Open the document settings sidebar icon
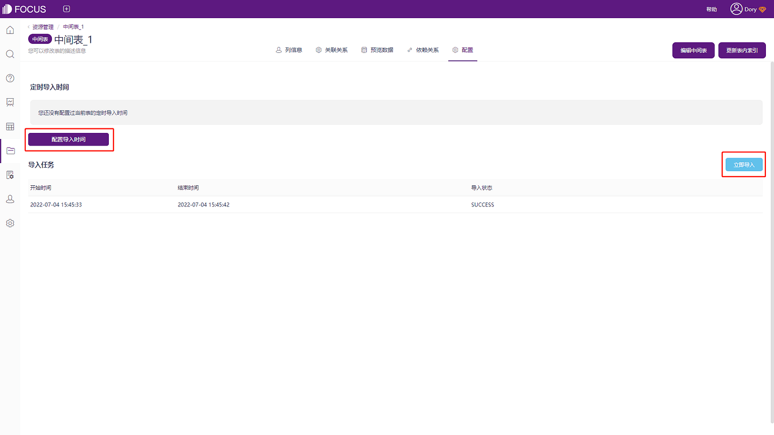This screenshot has width=774, height=435. (10, 175)
